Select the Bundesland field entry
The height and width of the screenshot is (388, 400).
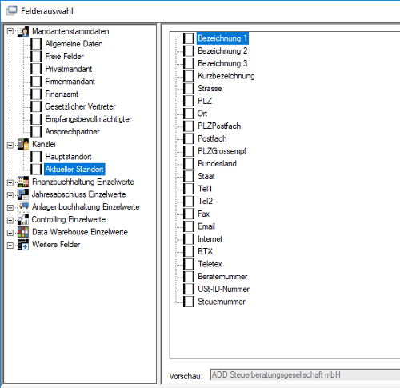217,164
